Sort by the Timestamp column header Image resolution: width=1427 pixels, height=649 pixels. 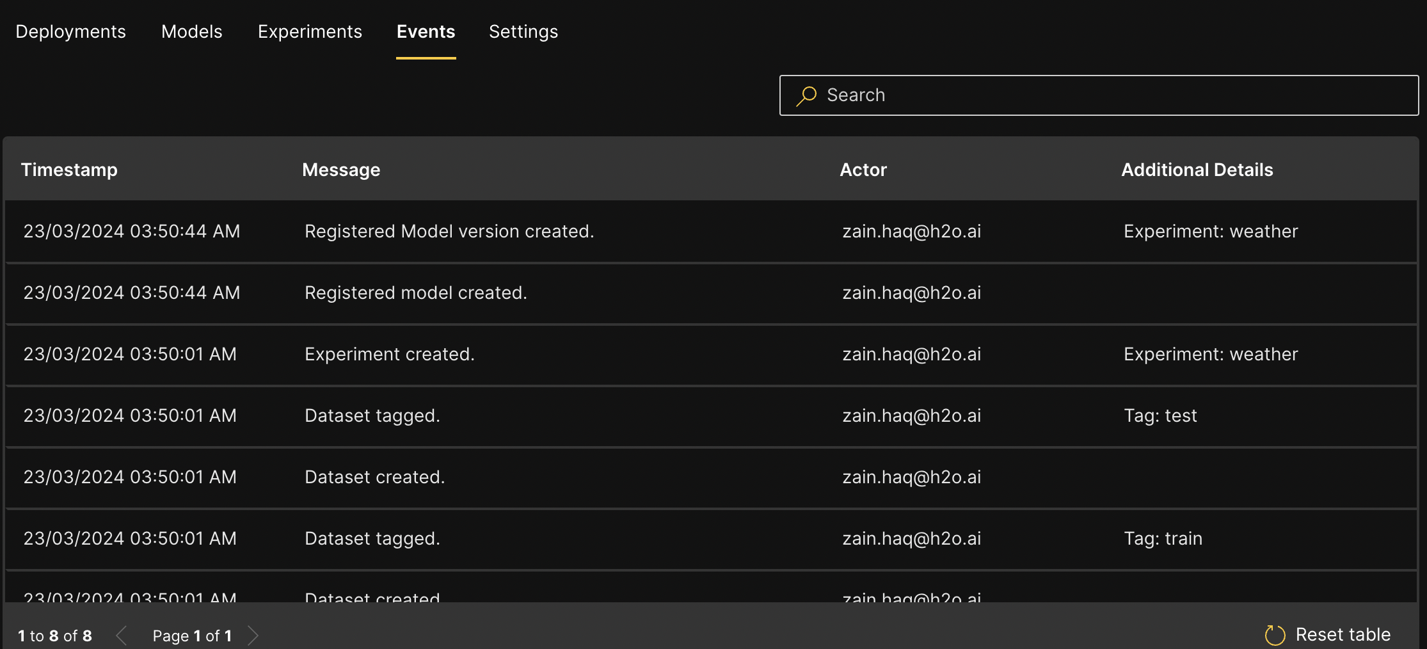click(69, 170)
